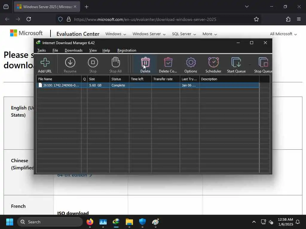Viewport: 306px width, 229px height.
Task: Reload the page in Firefox
Action: click(x=29, y=19)
